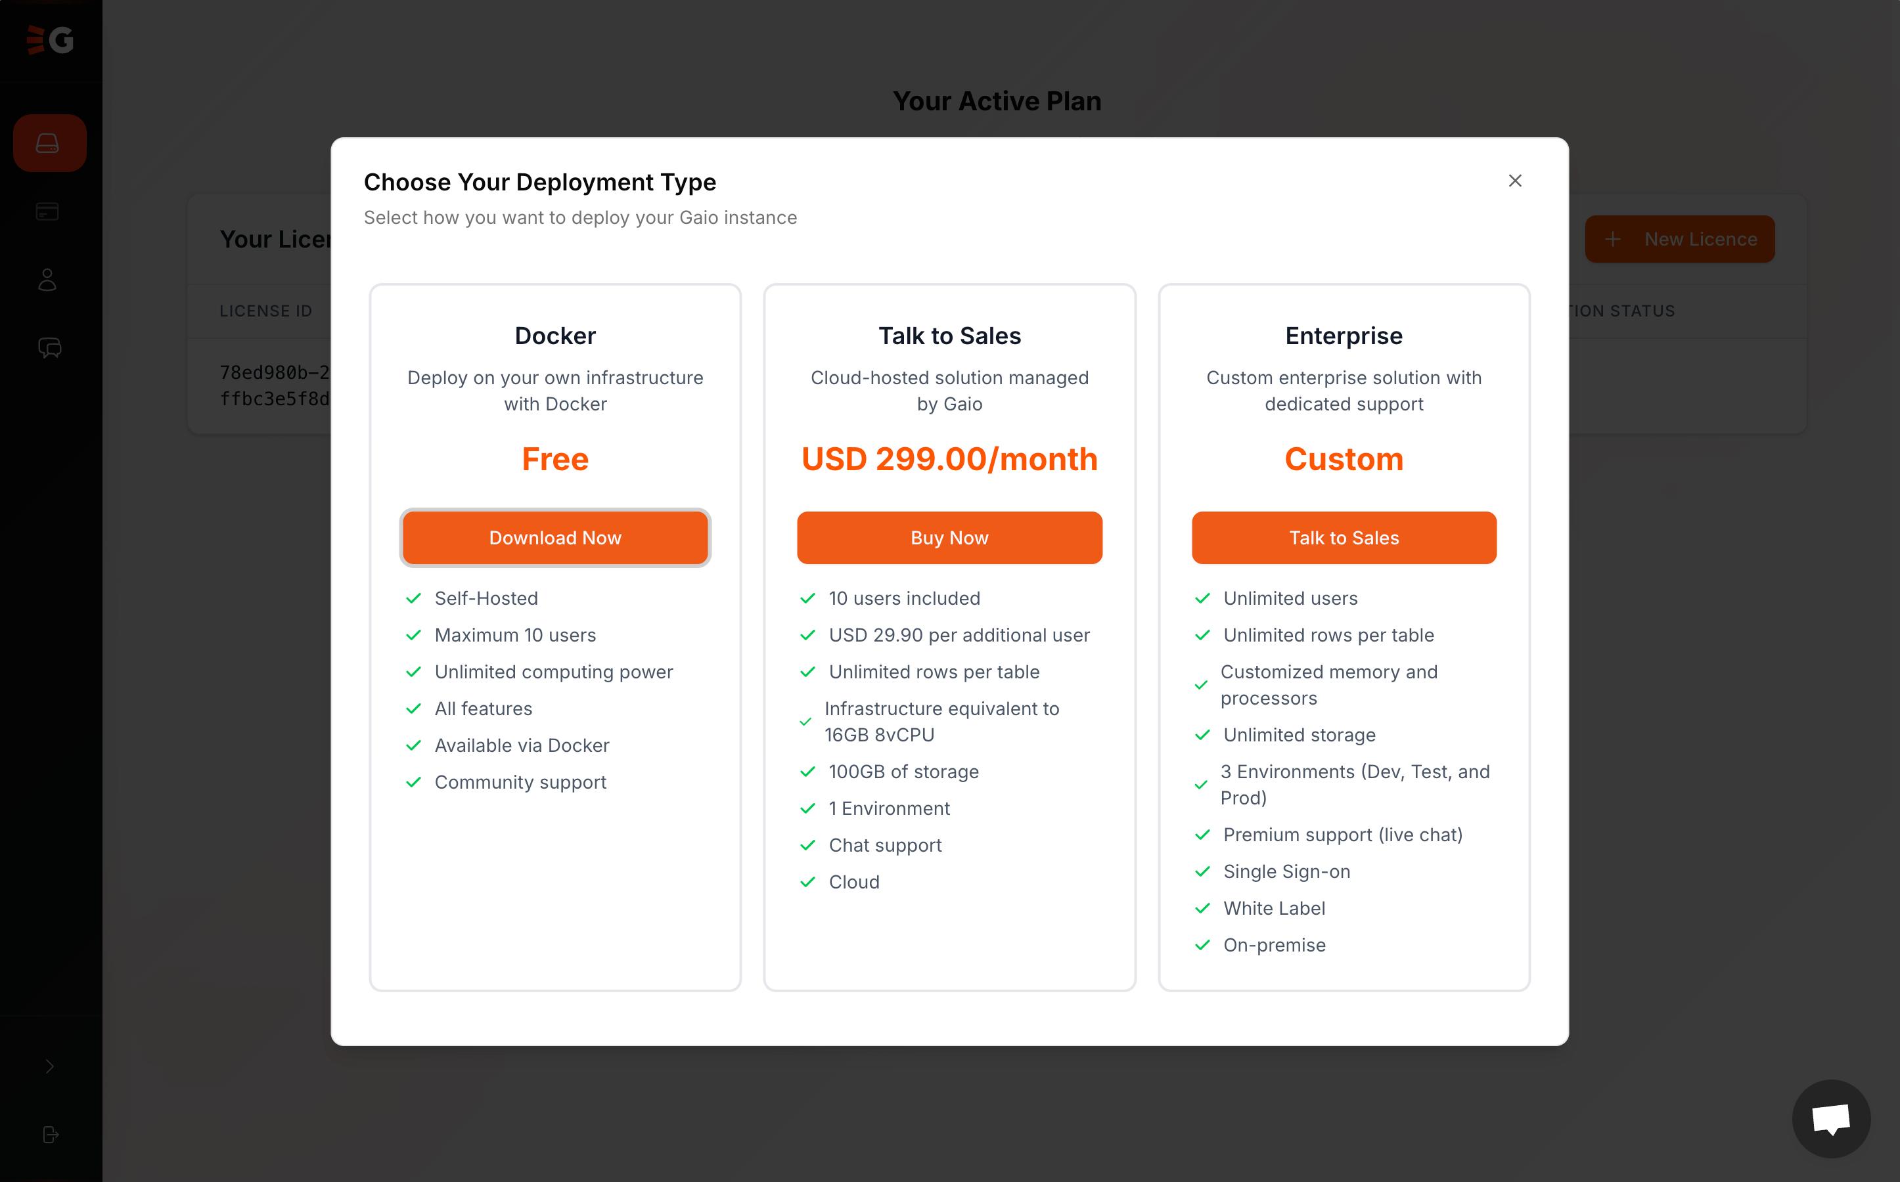Click the Your Active Plan heading

[x=997, y=101]
